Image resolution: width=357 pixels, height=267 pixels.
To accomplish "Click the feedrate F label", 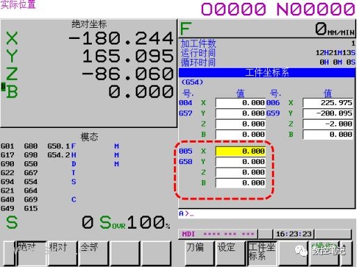I will pyautogui.click(x=186, y=29).
